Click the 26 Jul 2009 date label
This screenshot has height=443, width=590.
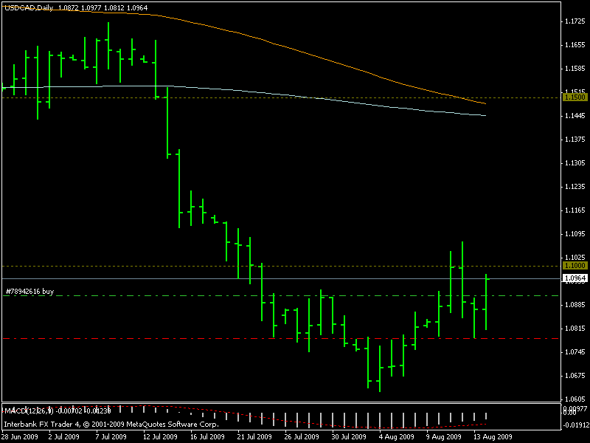302,436
